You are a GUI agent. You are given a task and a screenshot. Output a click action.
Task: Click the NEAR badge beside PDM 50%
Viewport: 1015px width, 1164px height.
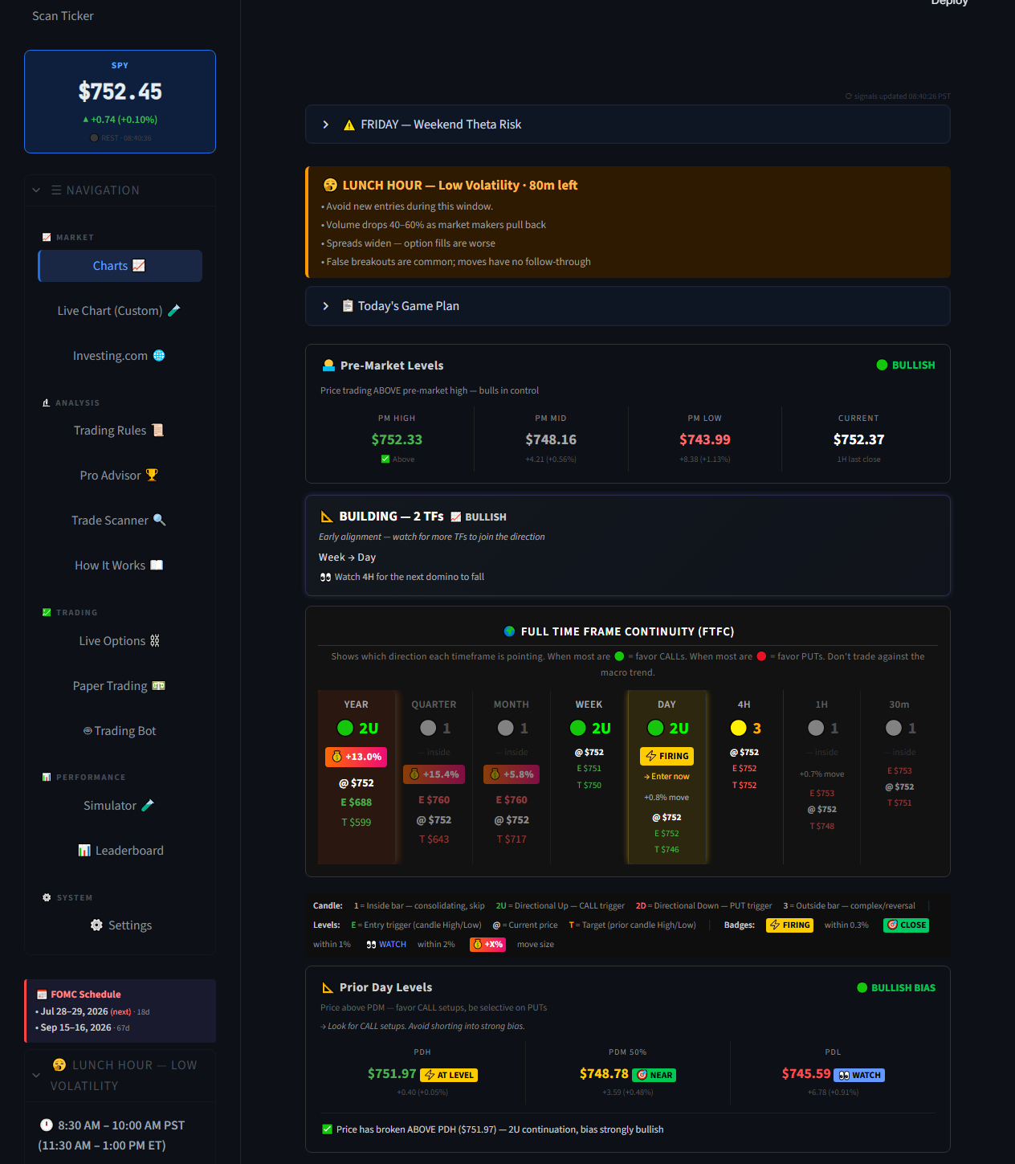pyautogui.click(x=654, y=1075)
